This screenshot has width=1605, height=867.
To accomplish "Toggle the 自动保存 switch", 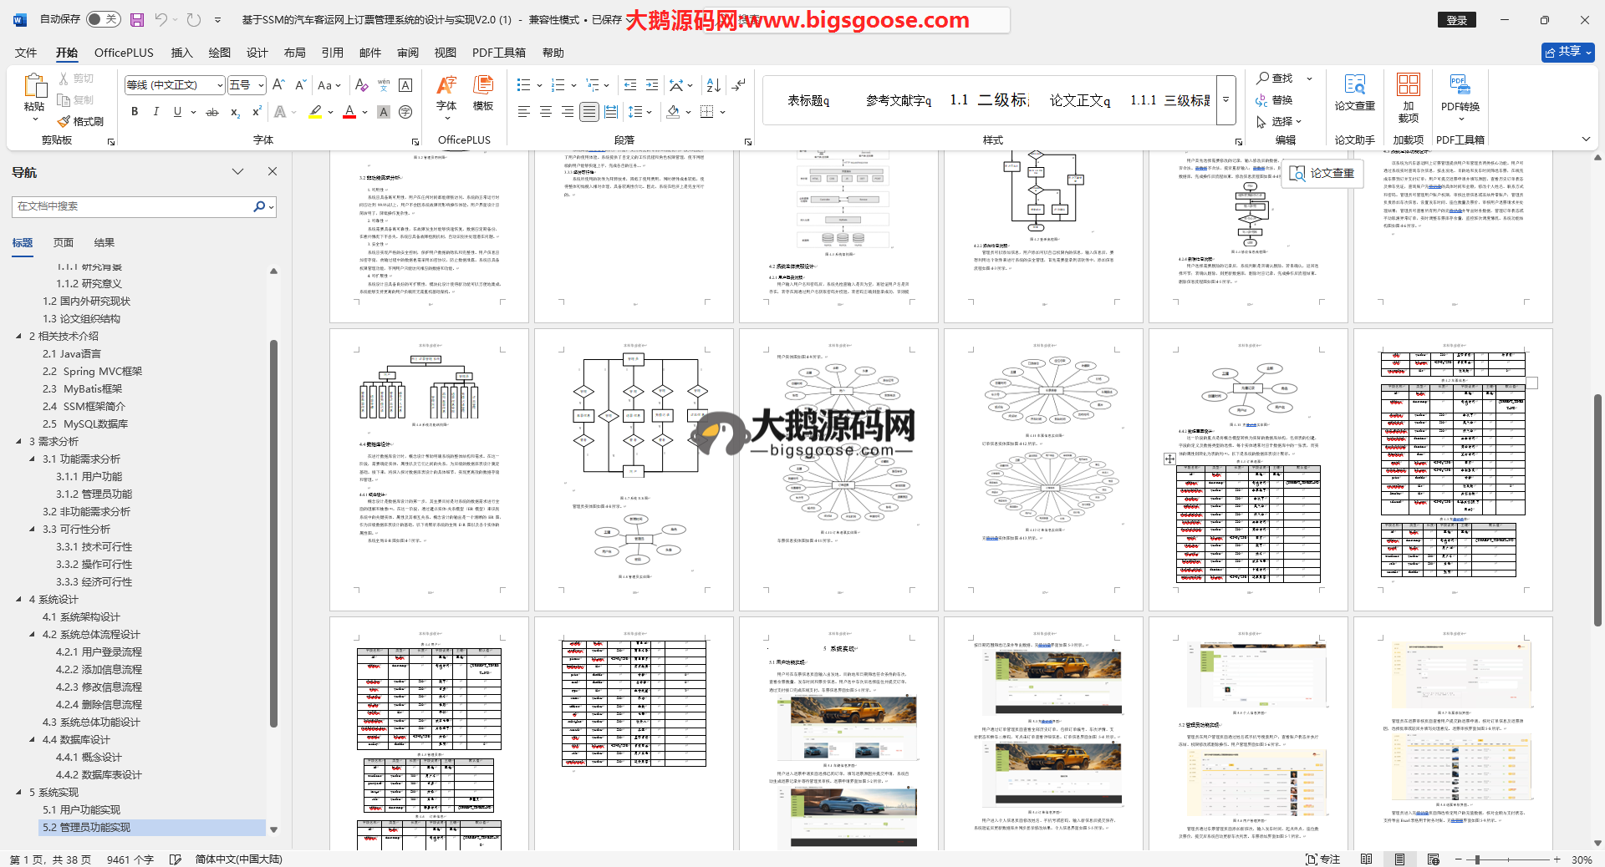I will click(x=103, y=19).
